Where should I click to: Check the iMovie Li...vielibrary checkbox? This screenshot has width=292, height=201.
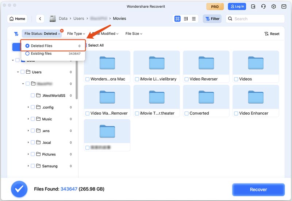(137, 79)
